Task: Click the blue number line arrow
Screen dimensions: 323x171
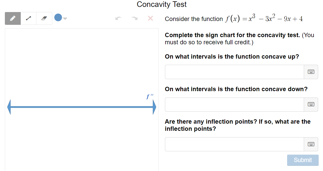Action: 81,107
